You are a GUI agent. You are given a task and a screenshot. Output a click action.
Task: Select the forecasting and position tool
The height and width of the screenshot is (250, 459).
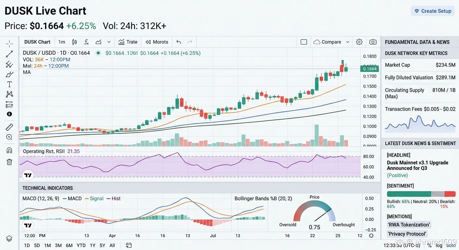click(9, 104)
